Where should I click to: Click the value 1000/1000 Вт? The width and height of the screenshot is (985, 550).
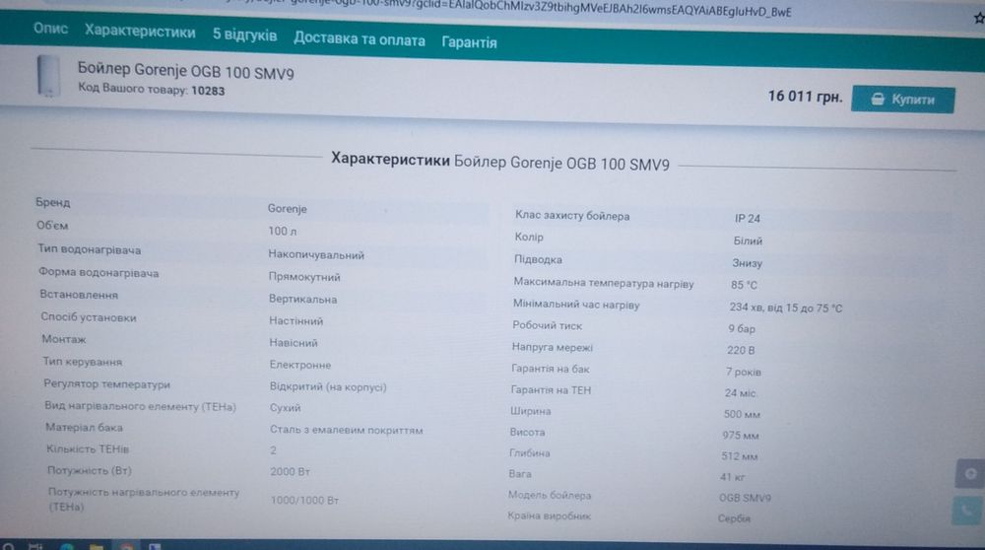(304, 501)
